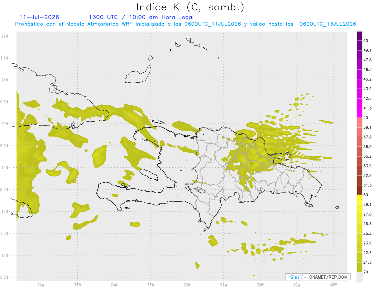374x289 pixels.
Task: Select the colorbar value "21.3"
Action: pos(368,262)
